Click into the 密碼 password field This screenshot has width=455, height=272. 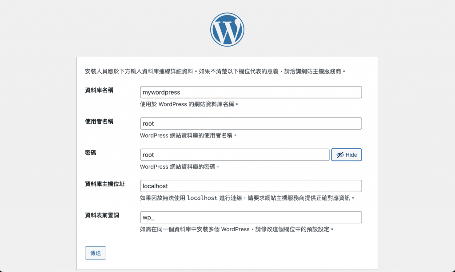coord(235,155)
